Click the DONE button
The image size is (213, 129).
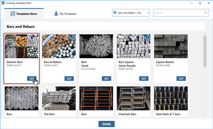[x=106, y=124]
